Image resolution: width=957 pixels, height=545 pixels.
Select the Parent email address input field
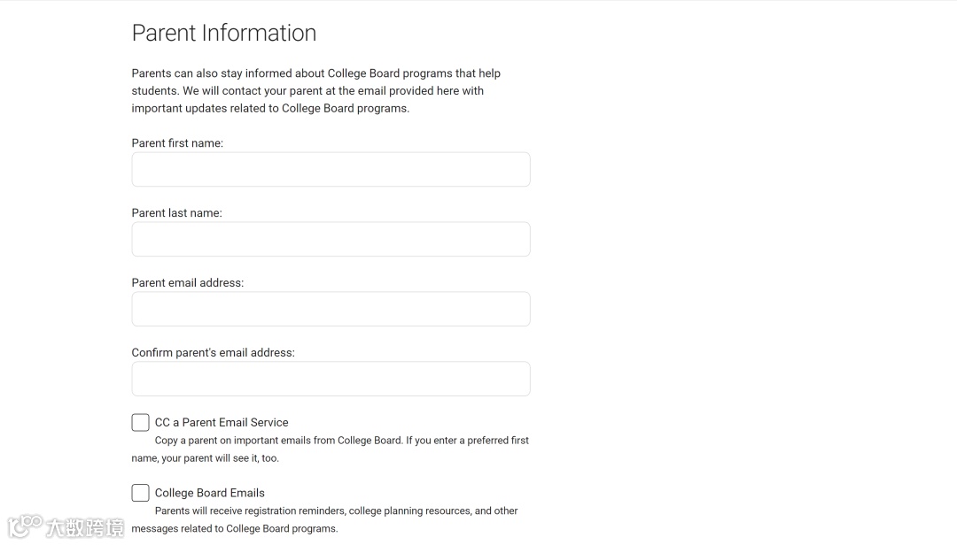pyautogui.click(x=331, y=309)
